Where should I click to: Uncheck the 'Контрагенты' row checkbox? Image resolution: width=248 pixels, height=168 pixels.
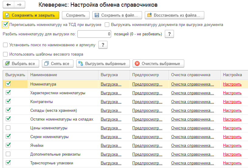(8, 102)
